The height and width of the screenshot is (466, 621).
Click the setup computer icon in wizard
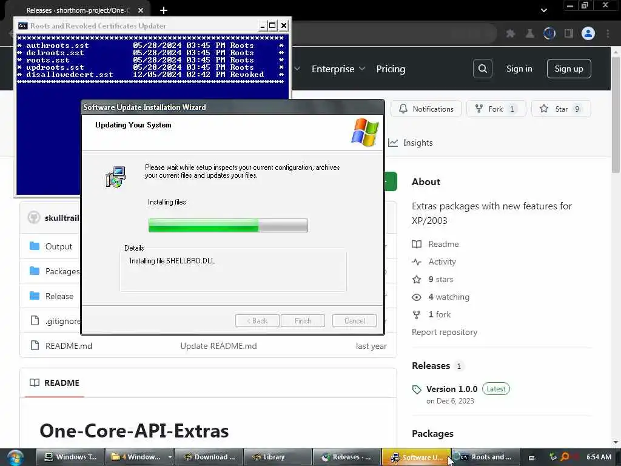[x=116, y=177]
